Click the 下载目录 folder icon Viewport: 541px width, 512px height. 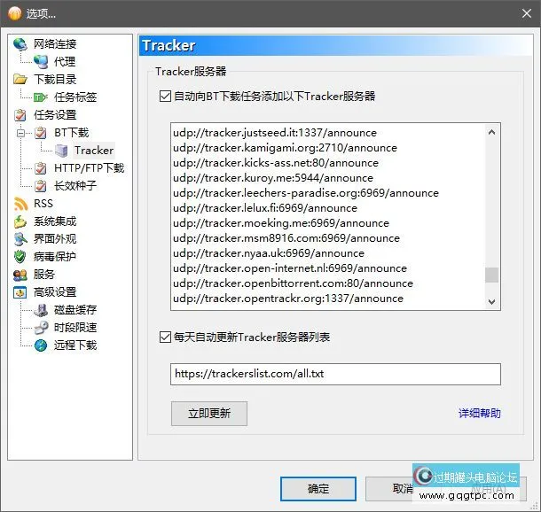pyautogui.click(x=20, y=79)
